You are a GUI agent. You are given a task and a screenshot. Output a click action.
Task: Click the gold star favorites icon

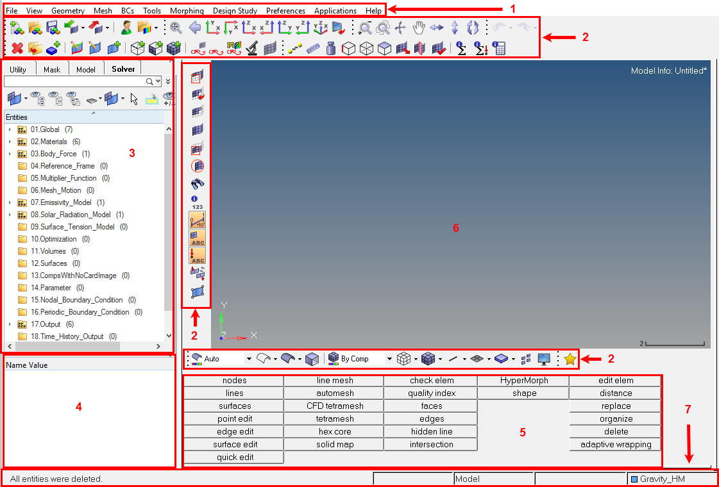point(570,359)
